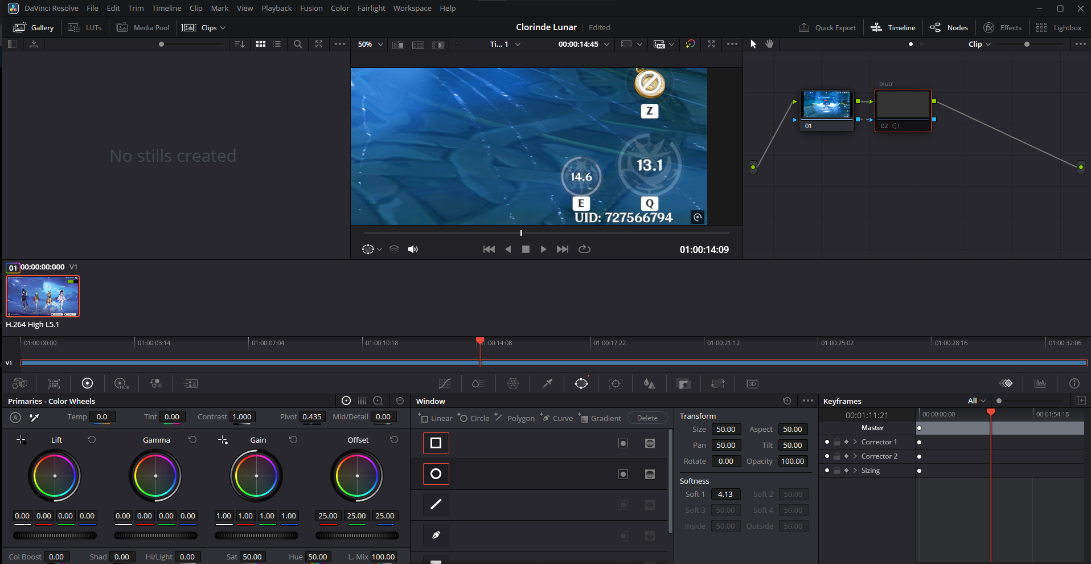This screenshot has width=1091, height=564.
Task: Open the viewer zoom 50% dropdown
Action: pos(371,44)
